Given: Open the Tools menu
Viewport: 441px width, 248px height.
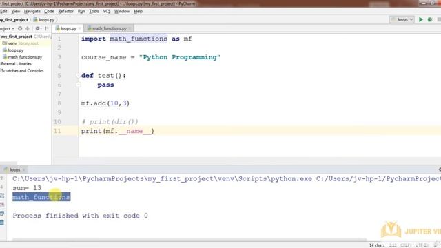Looking at the screenshot, I should tap(94, 11).
